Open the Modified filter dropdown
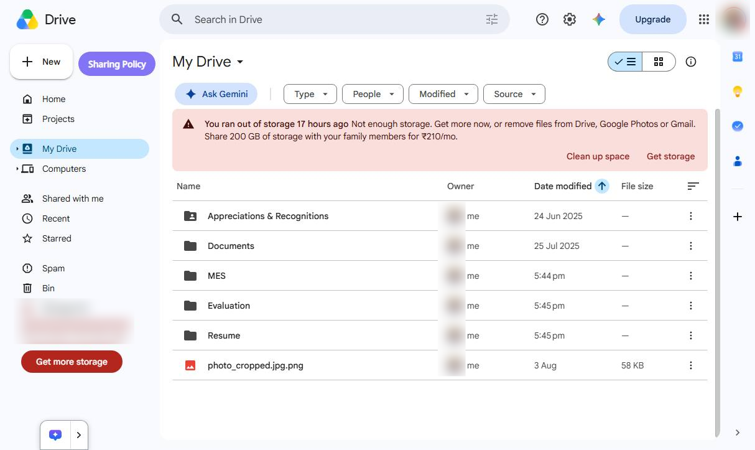This screenshot has height=450, width=755. pos(443,94)
